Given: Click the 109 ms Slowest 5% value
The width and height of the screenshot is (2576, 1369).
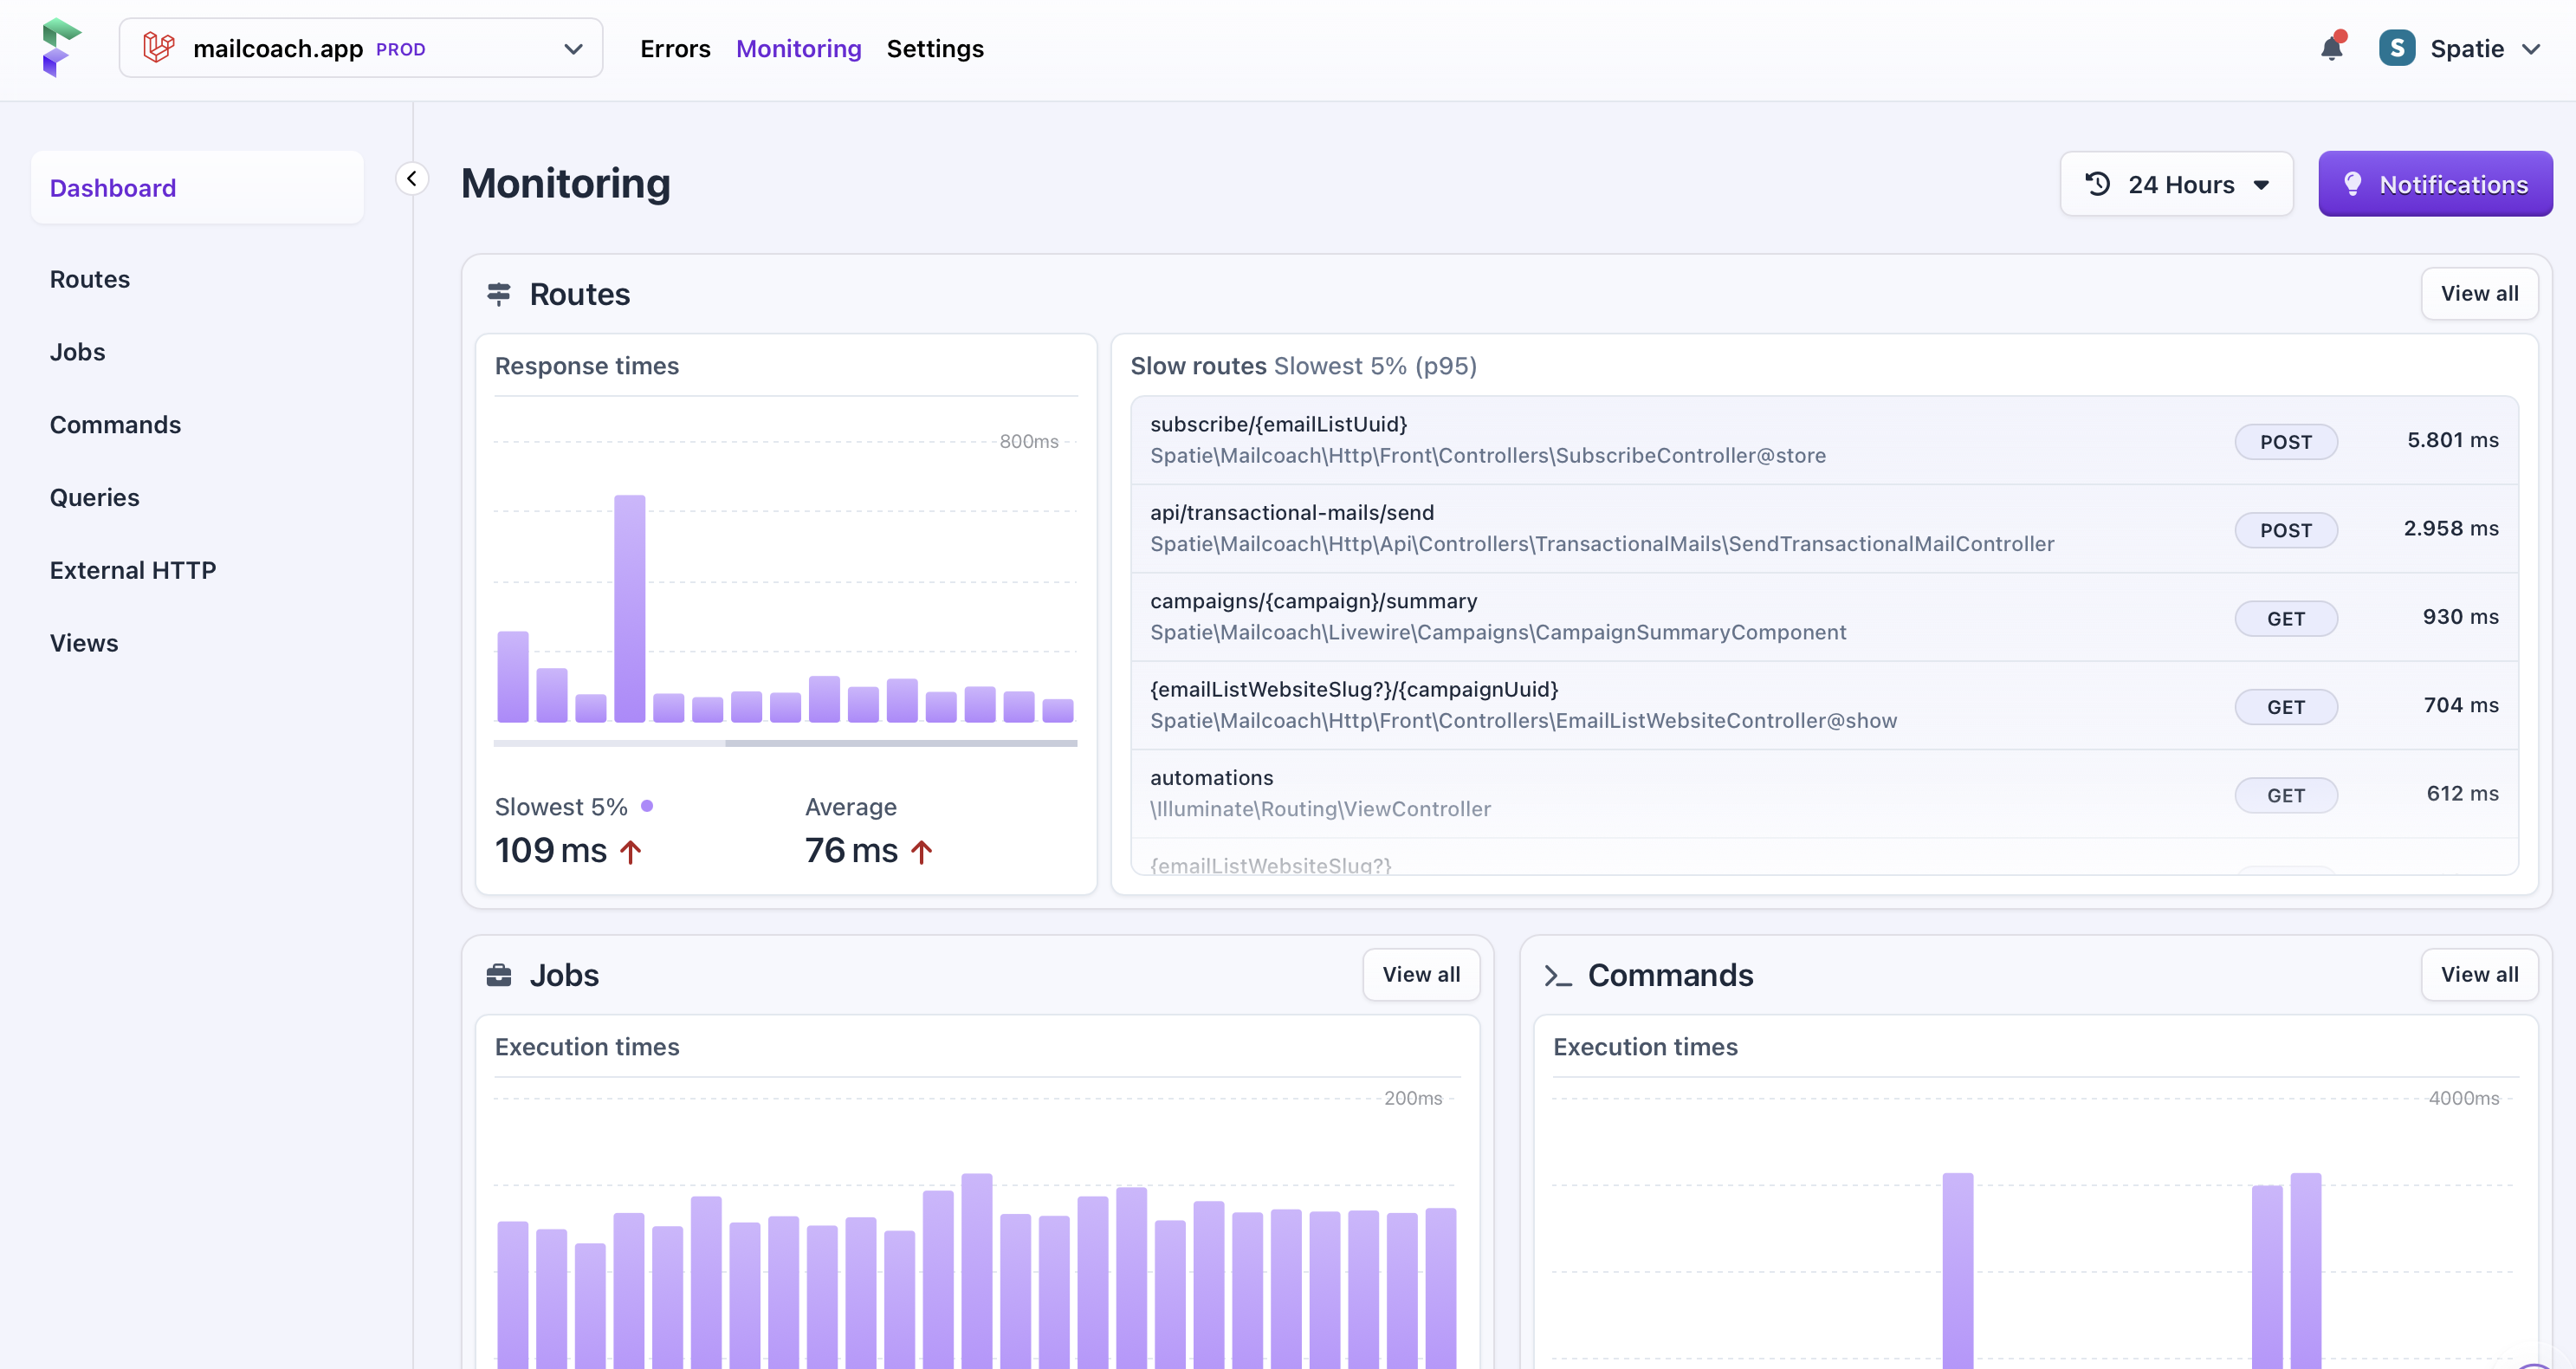Looking at the screenshot, I should (551, 851).
